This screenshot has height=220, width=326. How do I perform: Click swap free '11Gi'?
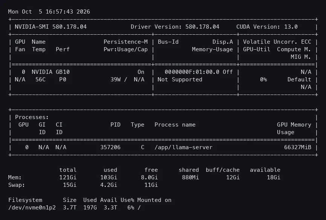coord(151,185)
